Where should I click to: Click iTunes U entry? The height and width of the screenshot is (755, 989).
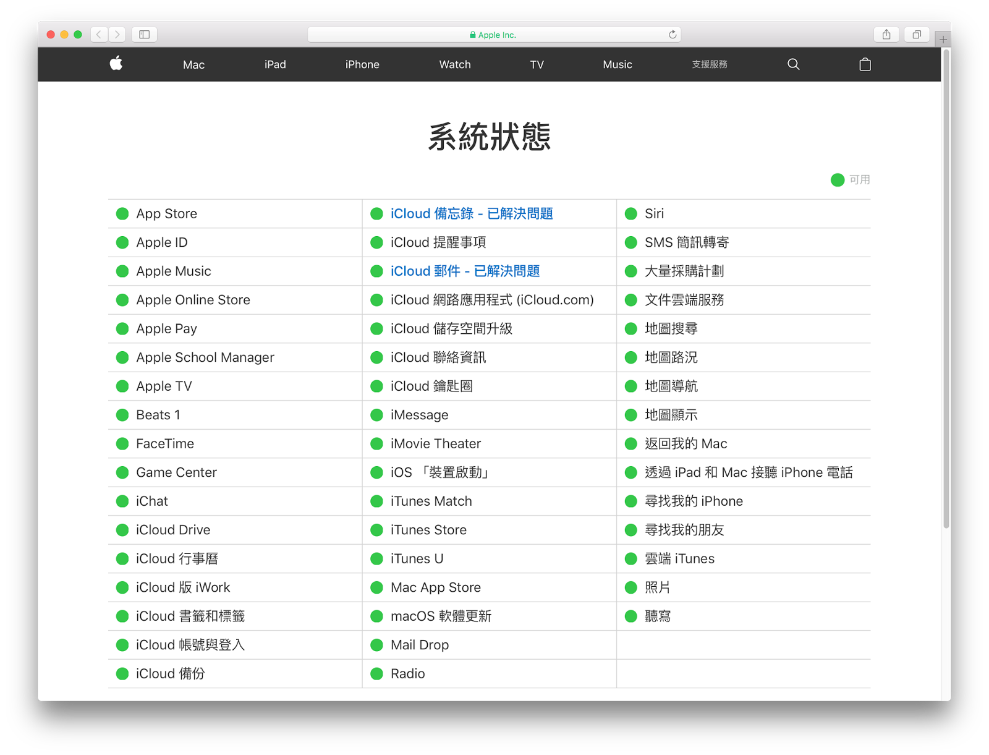pos(417,559)
